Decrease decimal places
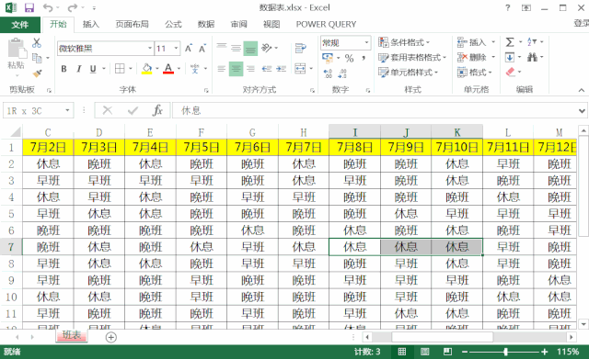589x359 pixels. 342,73
